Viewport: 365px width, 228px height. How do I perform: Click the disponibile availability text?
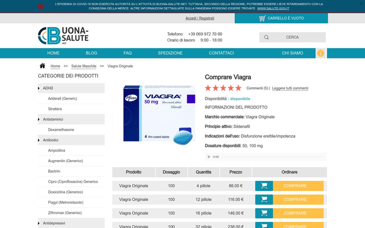240,99
